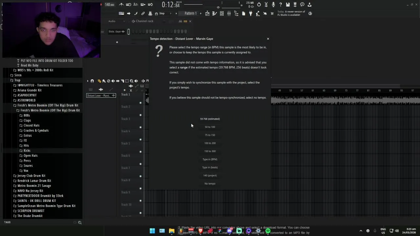The image size is (420, 236).
Task: Open the plugin picker plug icon
Action: pyautogui.click(x=251, y=13)
